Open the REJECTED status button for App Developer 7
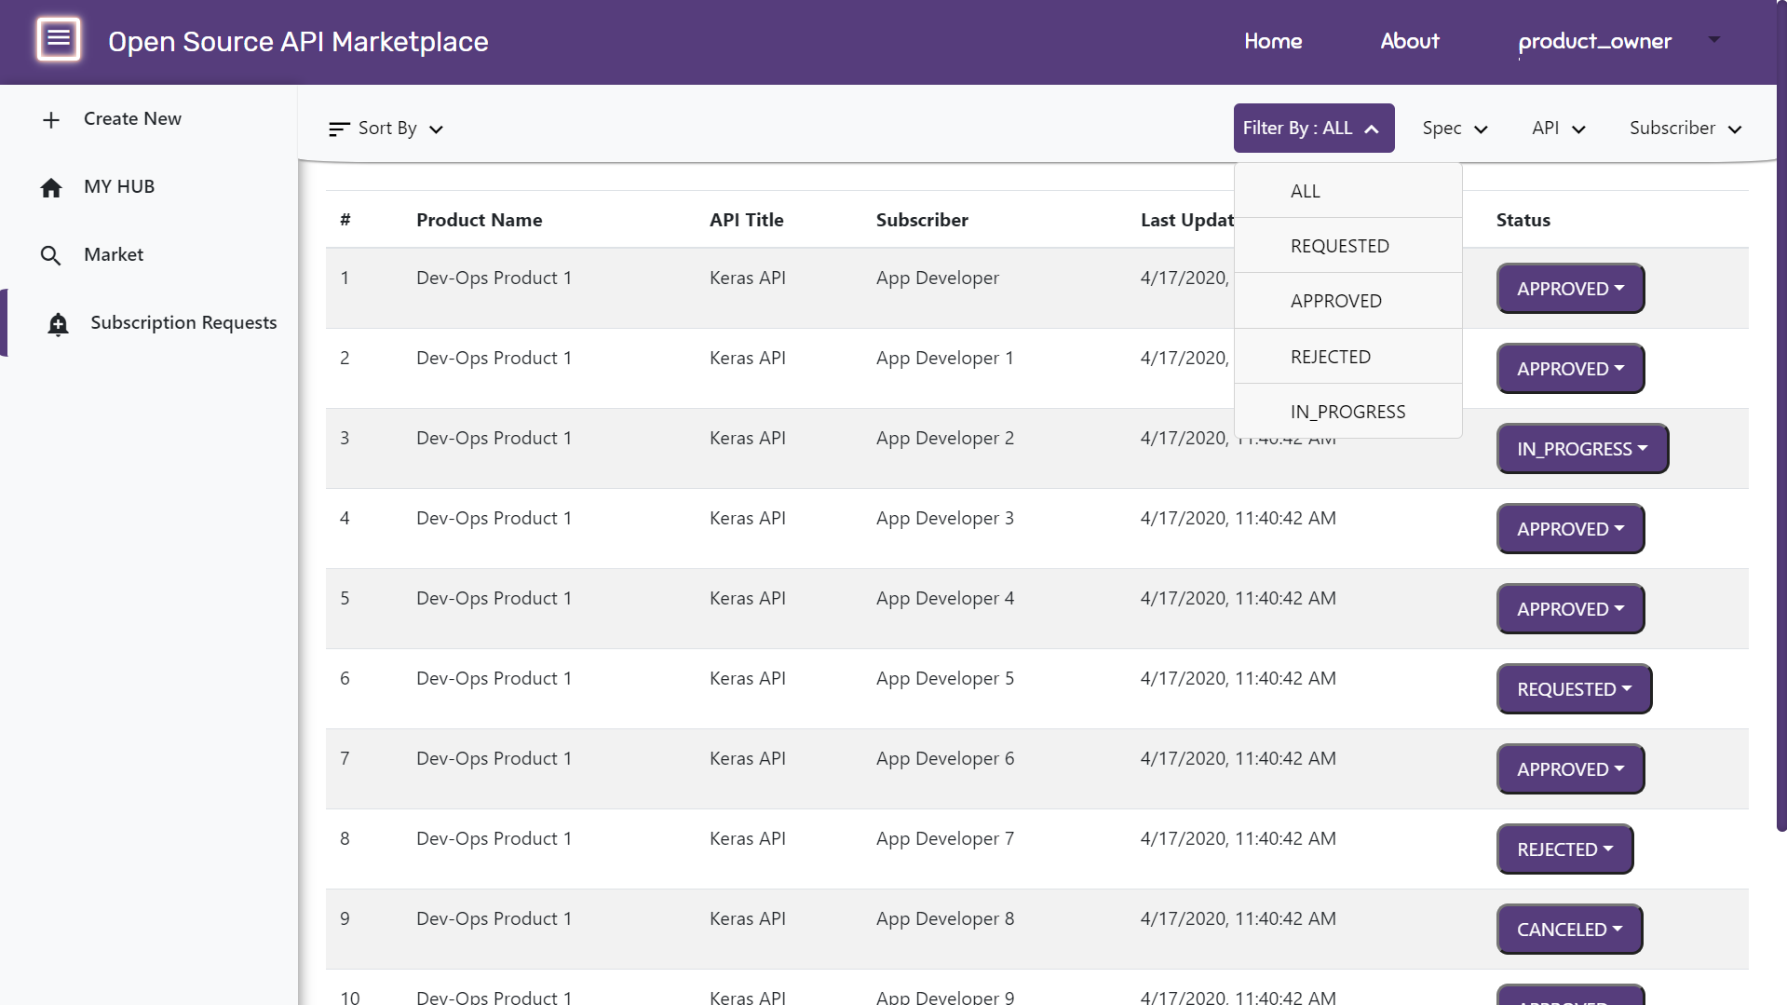Viewport: 1787px width, 1005px height. tap(1564, 849)
